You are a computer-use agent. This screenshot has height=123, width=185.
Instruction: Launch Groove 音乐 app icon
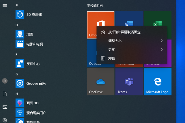point(20,83)
